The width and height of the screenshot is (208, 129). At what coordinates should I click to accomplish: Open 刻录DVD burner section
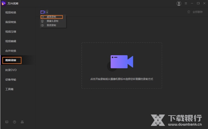click(11, 70)
